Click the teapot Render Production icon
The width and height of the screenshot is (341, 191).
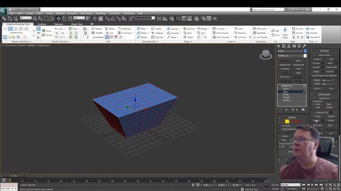(x=215, y=19)
